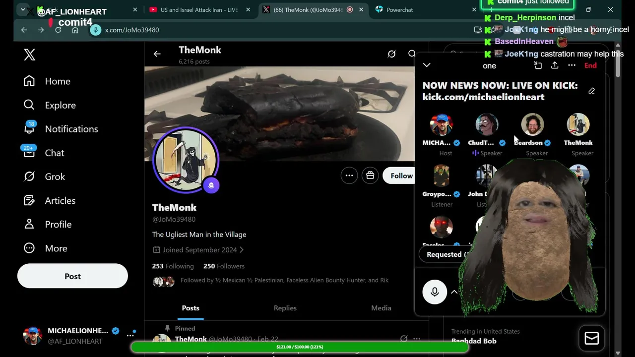The width and height of the screenshot is (635, 357).
Task: Follow TheMonk
Action: [400, 176]
